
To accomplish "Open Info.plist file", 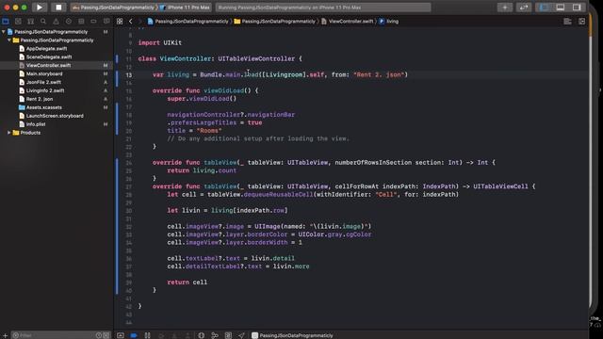I will (36, 124).
